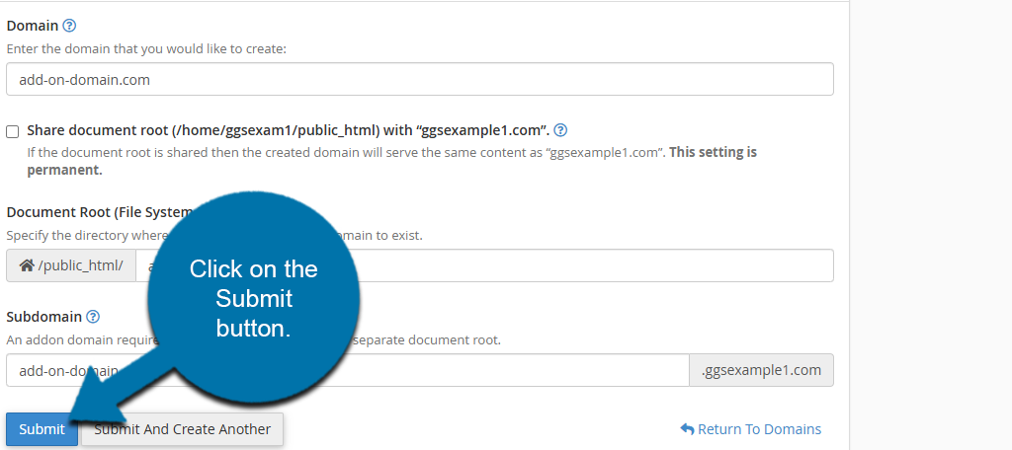Click the /public_html/ prefix text
Viewport: 1012px width, 450px height.
pyautogui.click(x=80, y=265)
